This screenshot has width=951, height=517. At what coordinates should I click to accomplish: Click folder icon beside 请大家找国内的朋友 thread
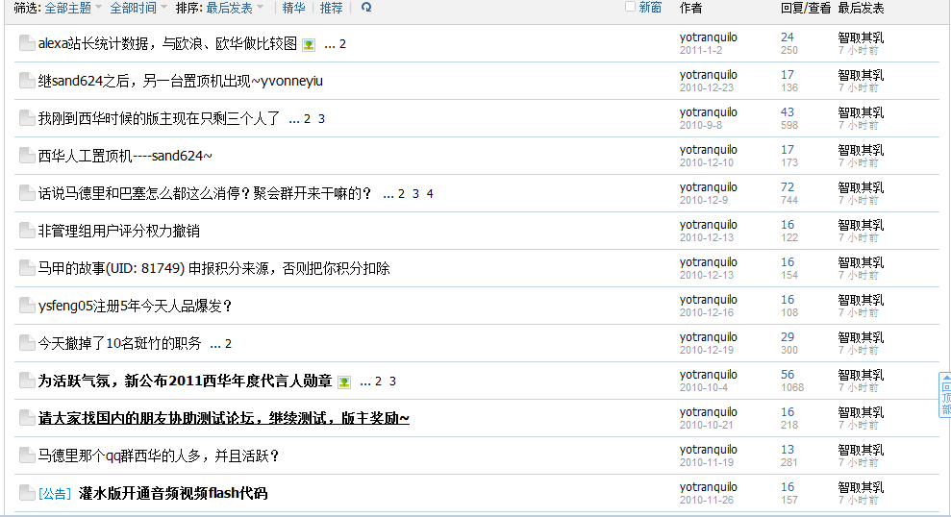click(27, 418)
